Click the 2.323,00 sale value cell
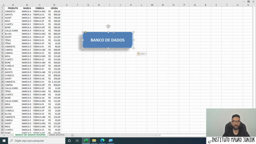Viewport: 256px width, 144px height. point(54,82)
